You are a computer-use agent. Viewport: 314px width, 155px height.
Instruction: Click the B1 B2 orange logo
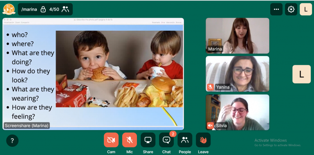(x=9, y=9)
